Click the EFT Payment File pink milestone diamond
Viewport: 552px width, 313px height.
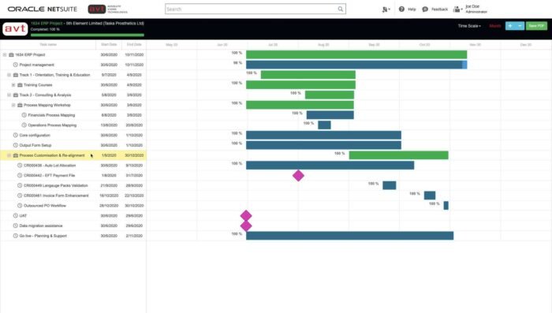298,175
